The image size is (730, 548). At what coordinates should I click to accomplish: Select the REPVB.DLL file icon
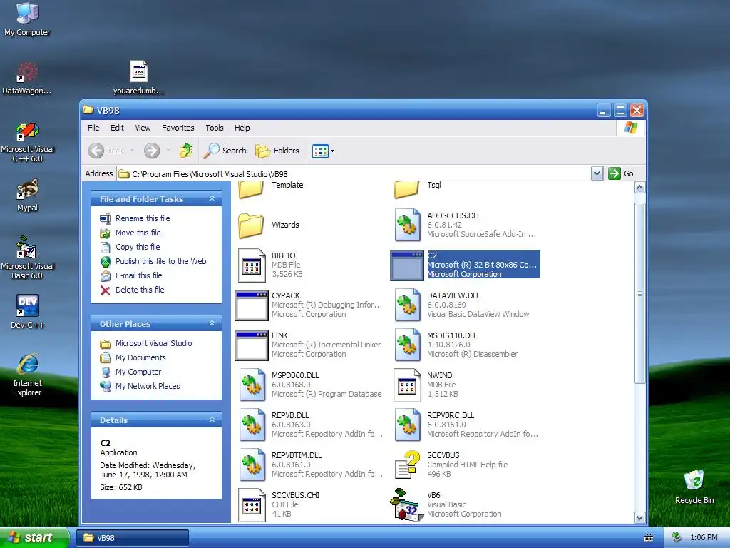click(x=252, y=425)
